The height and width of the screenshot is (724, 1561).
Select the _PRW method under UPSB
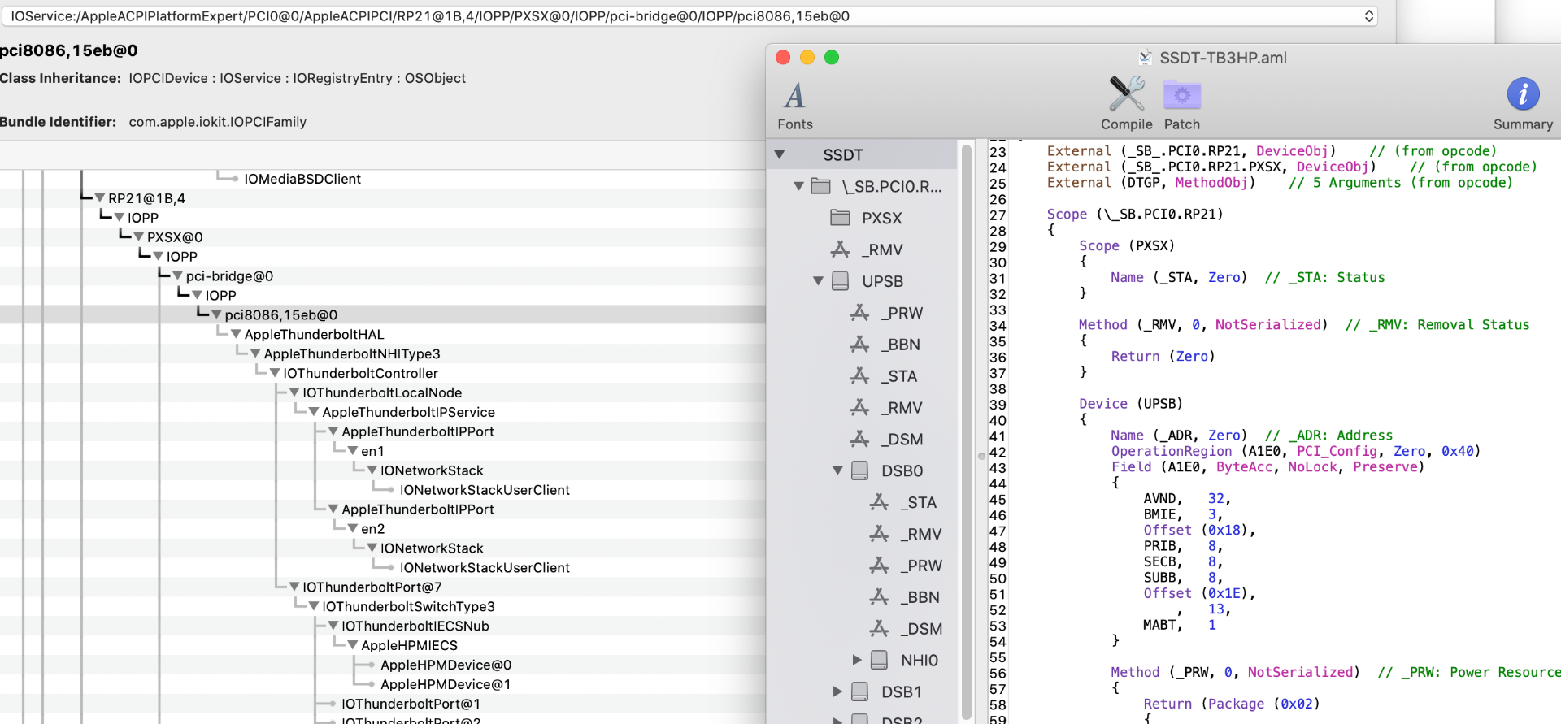(904, 313)
